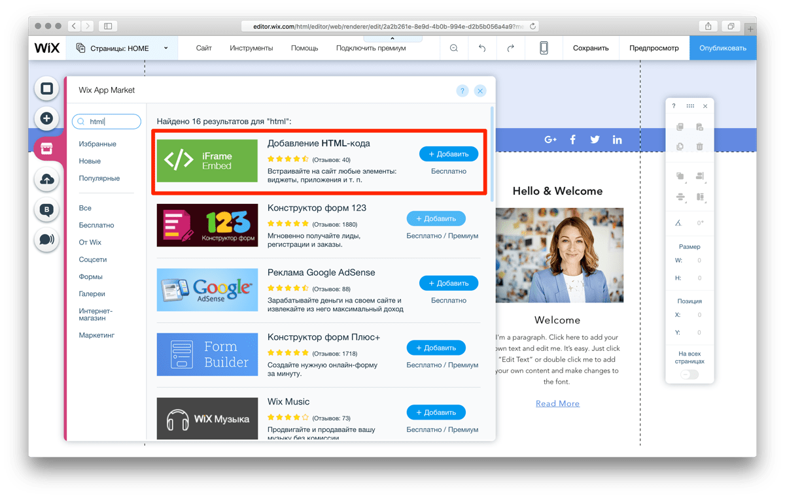
Task: Select Все category
Action: (x=85, y=208)
